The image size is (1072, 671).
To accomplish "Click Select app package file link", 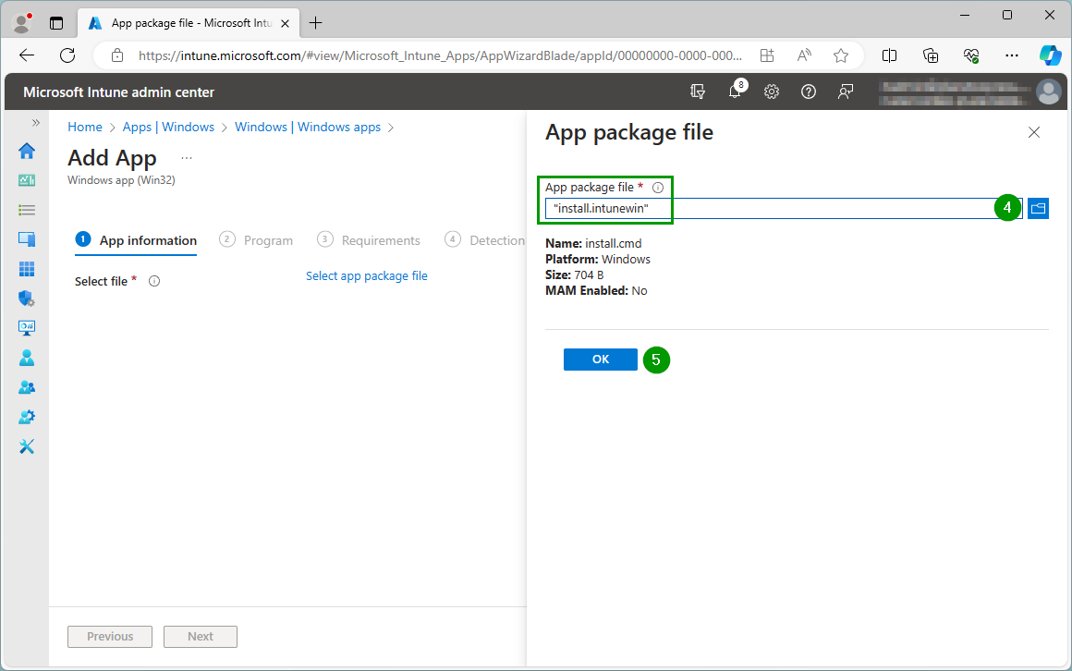I will tap(366, 275).
